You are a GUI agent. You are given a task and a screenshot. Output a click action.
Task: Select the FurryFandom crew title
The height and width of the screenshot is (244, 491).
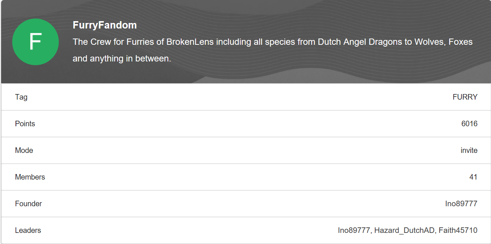click(105, 25)
